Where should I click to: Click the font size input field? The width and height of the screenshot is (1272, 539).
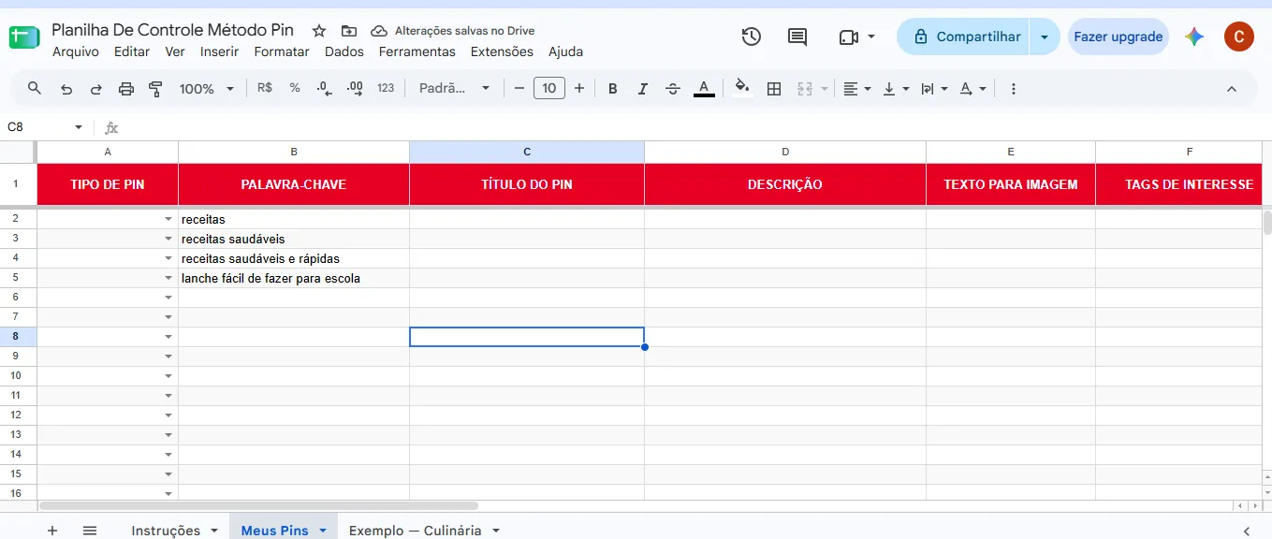(549, 88)
